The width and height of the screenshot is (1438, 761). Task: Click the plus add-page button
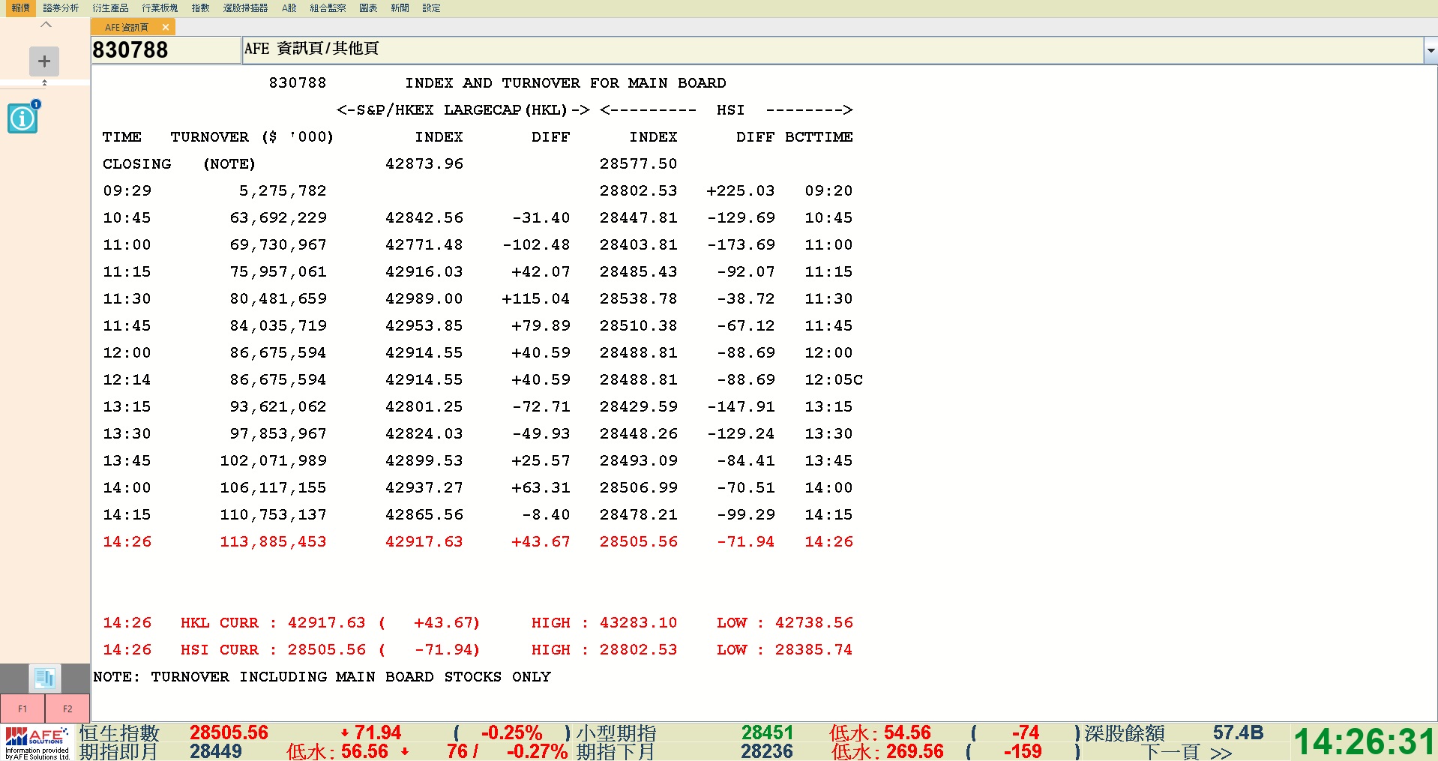coord(44,61)
